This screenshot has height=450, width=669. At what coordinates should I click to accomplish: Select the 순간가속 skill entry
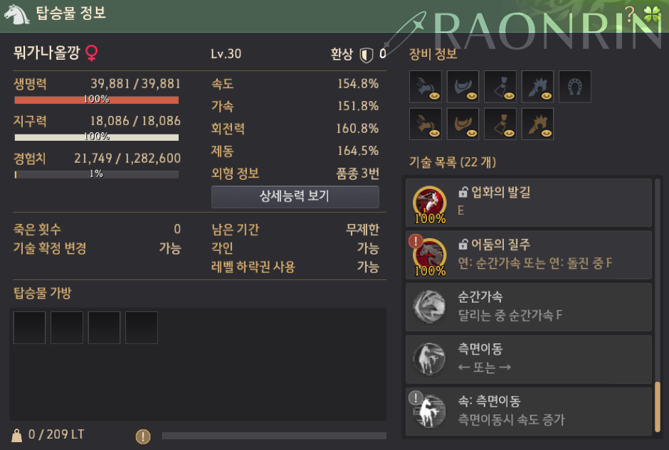[529, 307]
